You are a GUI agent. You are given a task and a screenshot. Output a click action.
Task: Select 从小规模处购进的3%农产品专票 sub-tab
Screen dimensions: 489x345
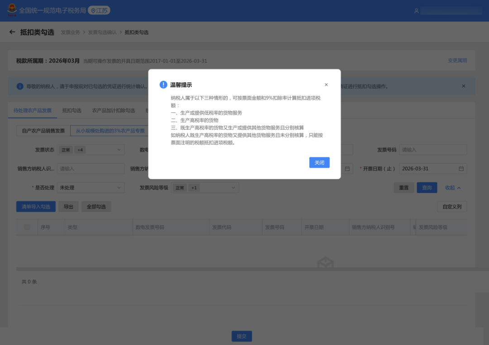[x=110, y=131]
